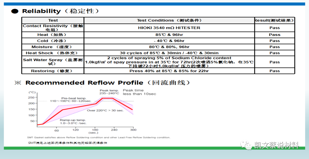This screenshot has width=309, height=159.
Task: Click the Recommended Reflow Profile heading
Action: pos(108,83)
